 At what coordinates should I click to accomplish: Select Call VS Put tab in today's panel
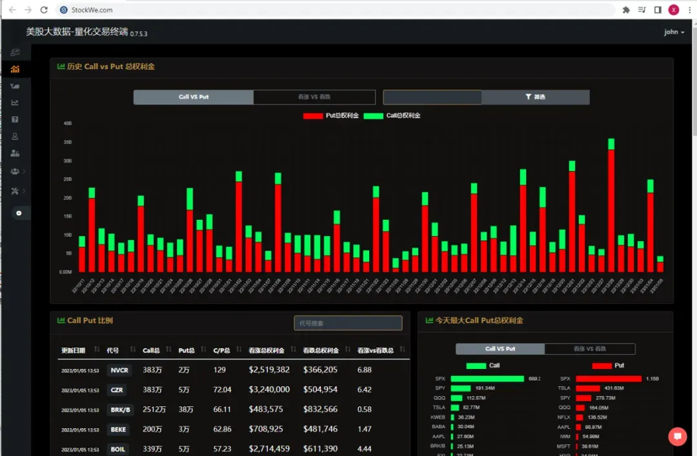pyautogui.click(x=500, y=349)
